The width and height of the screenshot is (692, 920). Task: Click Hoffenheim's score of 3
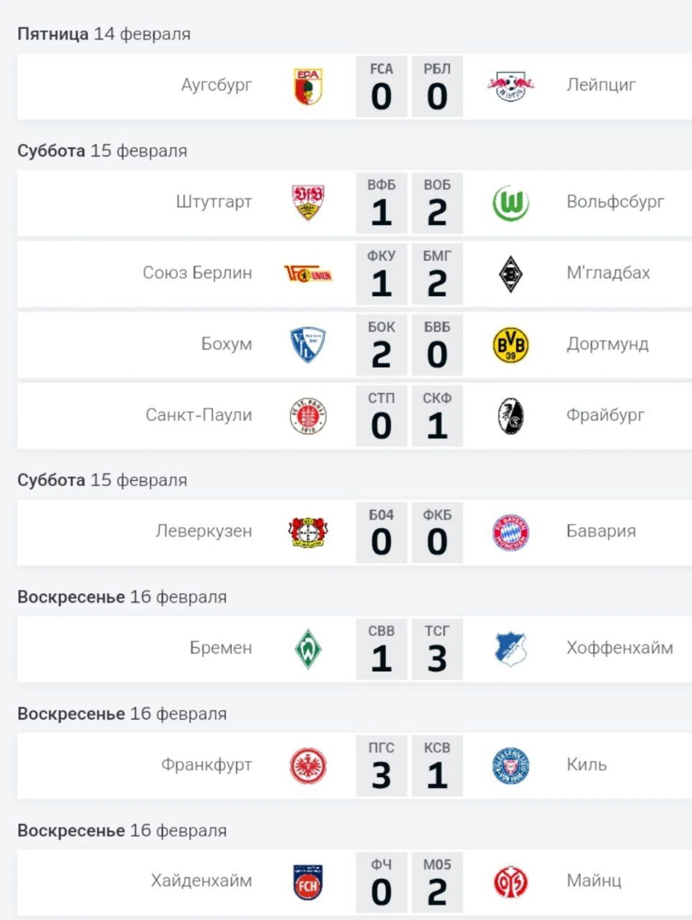coord(437,659)
